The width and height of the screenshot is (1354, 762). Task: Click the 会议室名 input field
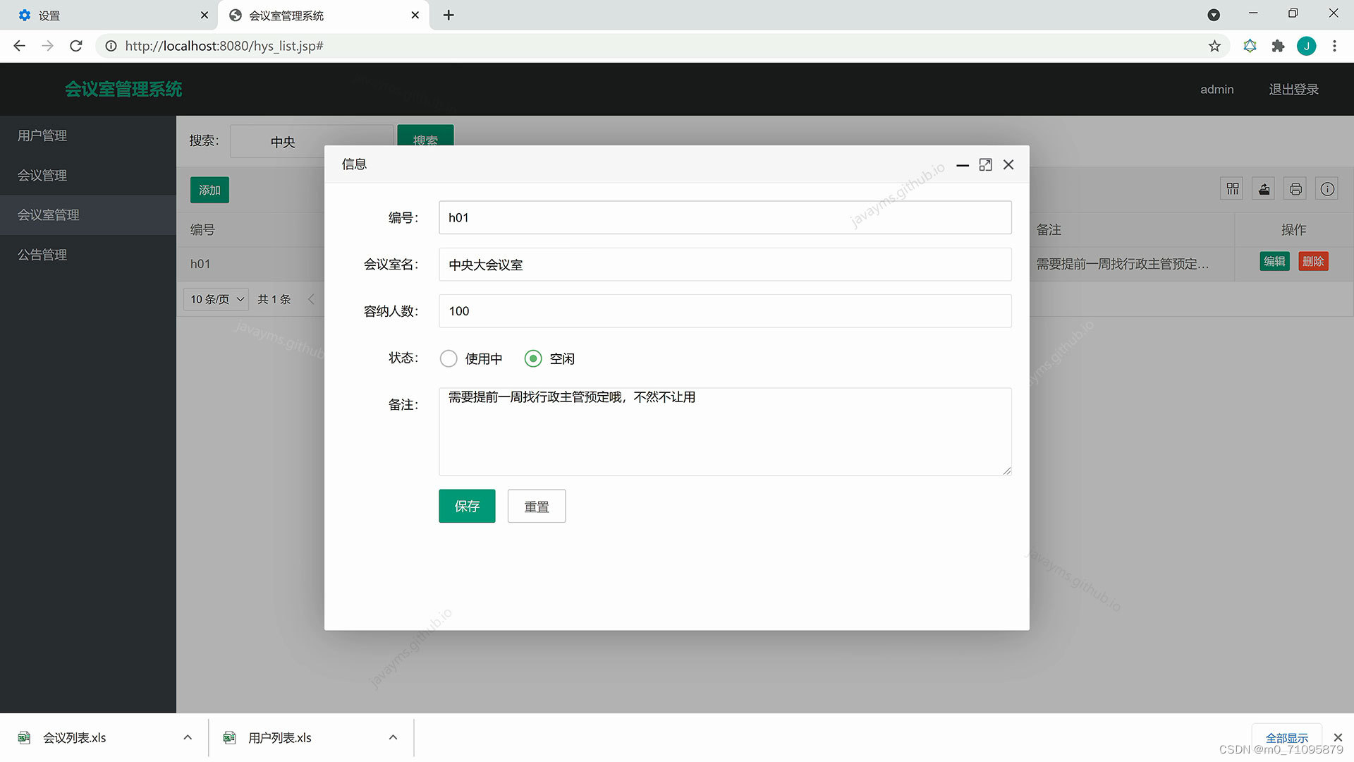point(725,265)
